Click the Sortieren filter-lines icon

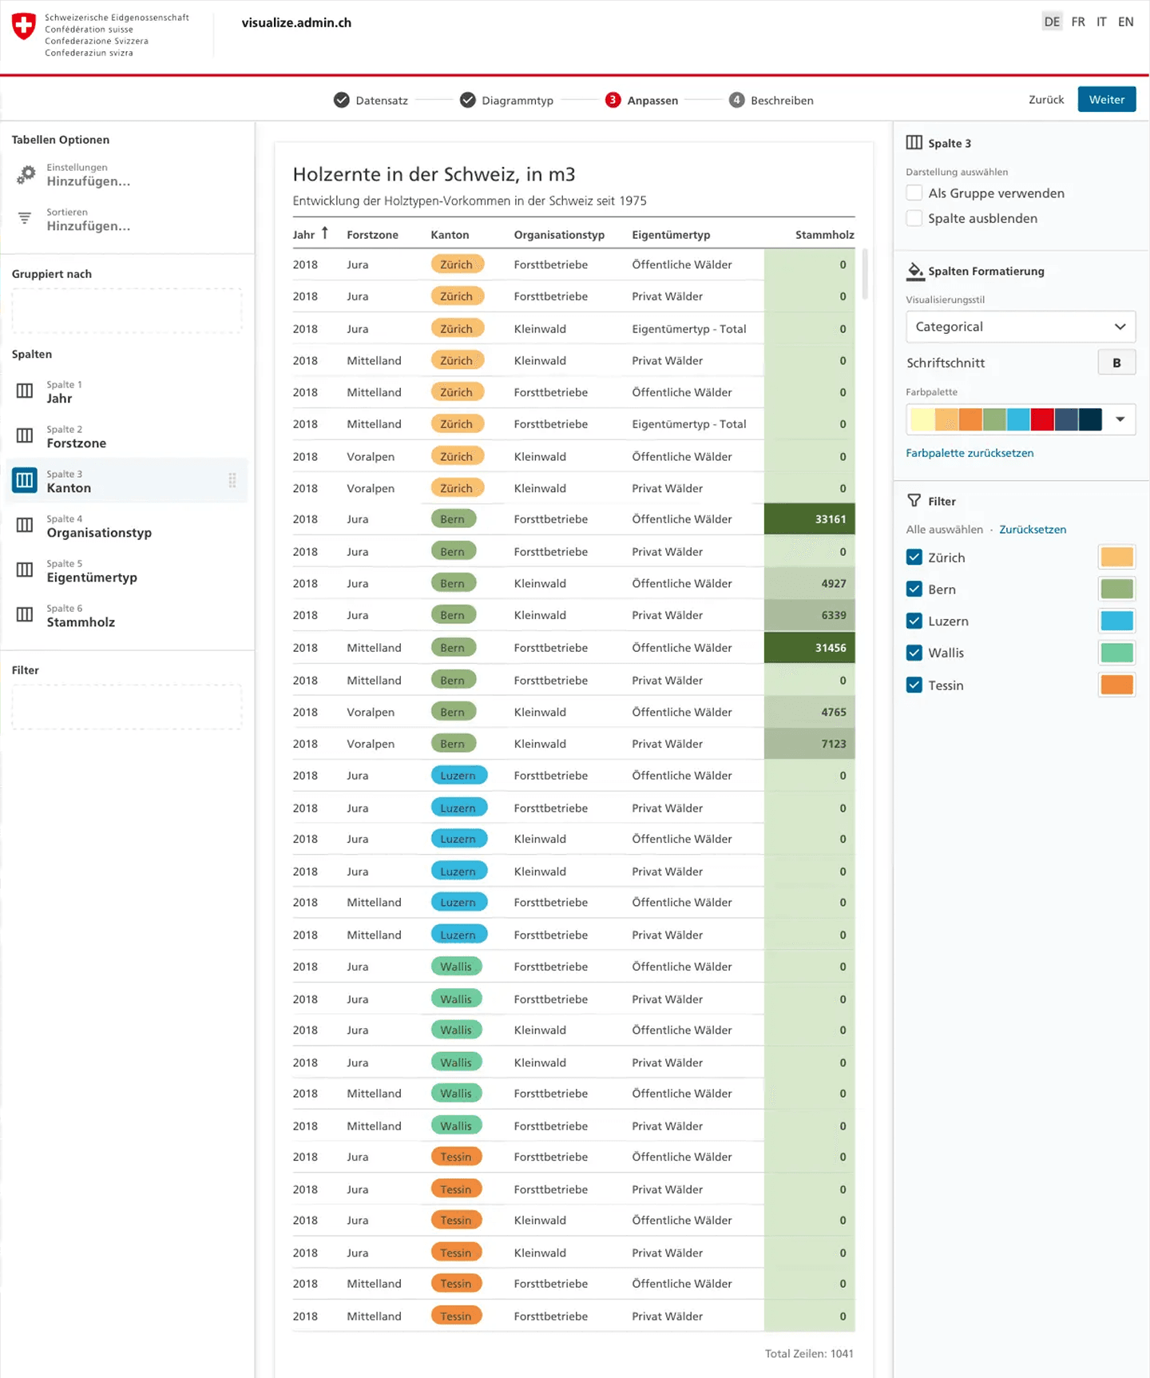coord(25,218)
